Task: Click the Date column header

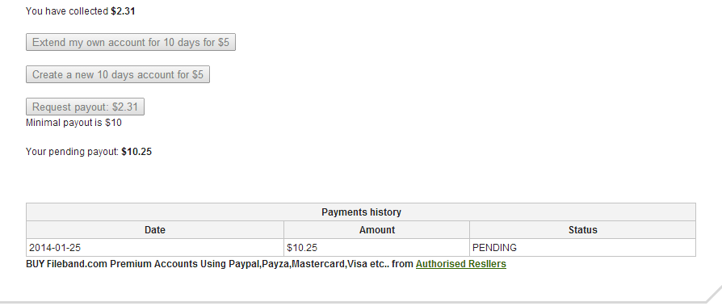Action: click(155, 229)
